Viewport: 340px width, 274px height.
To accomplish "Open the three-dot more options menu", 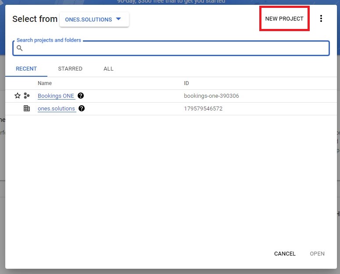I will click(x=321, y=18).
